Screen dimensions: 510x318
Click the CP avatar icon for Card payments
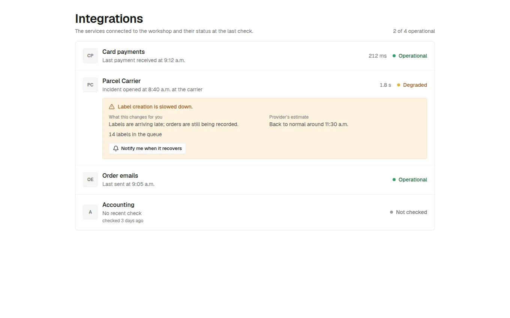(x=90, y=56)
